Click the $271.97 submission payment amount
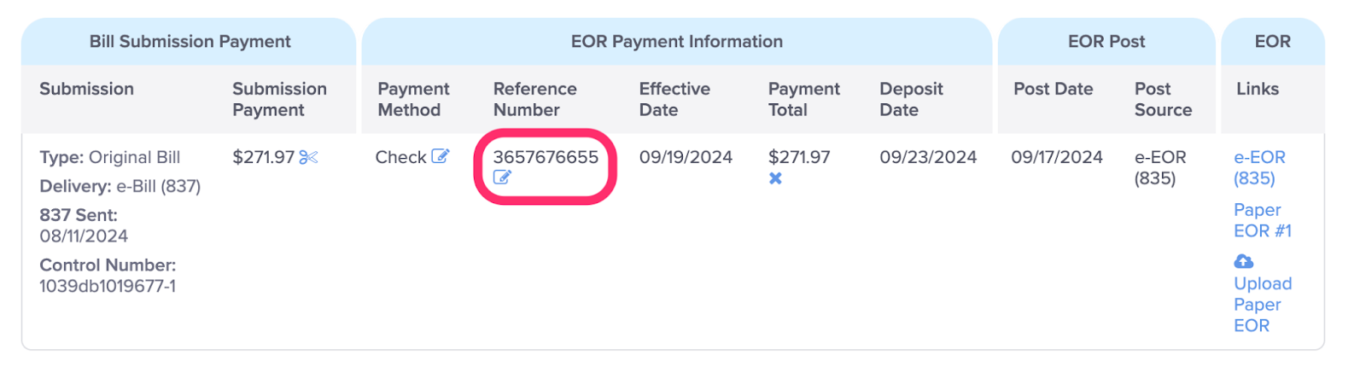Viewport: 1366px width, 367px height. [x=263, y=157]
